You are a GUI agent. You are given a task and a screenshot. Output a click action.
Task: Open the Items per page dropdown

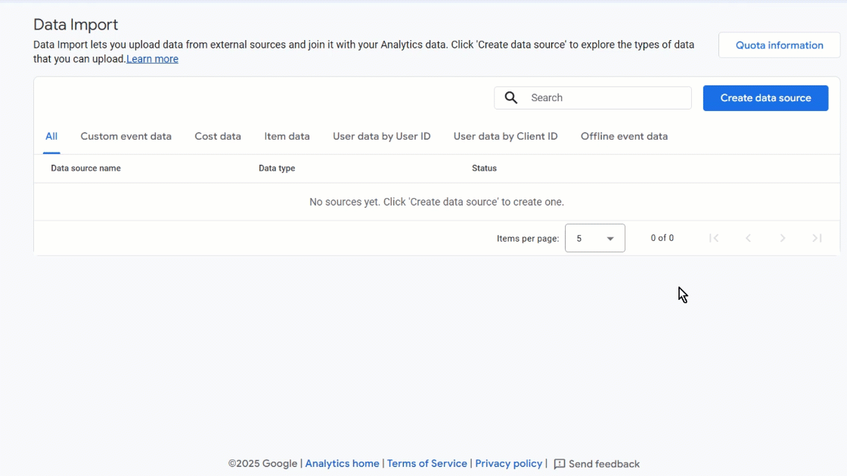(x=594, y=238)
